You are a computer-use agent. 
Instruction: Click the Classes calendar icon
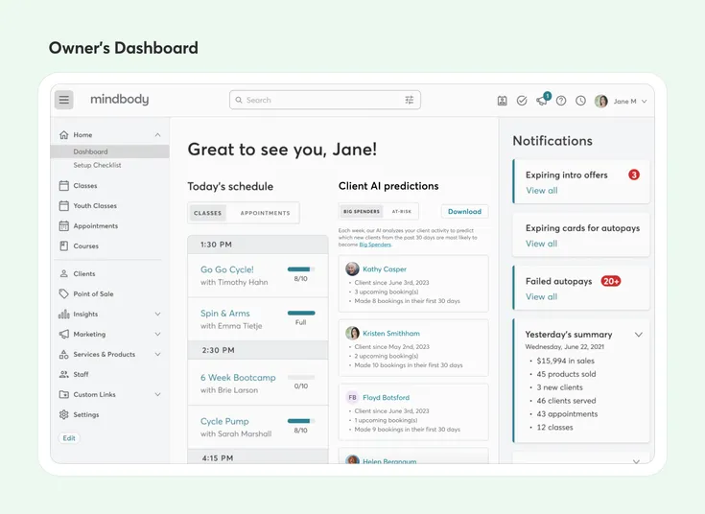point(64,186)
